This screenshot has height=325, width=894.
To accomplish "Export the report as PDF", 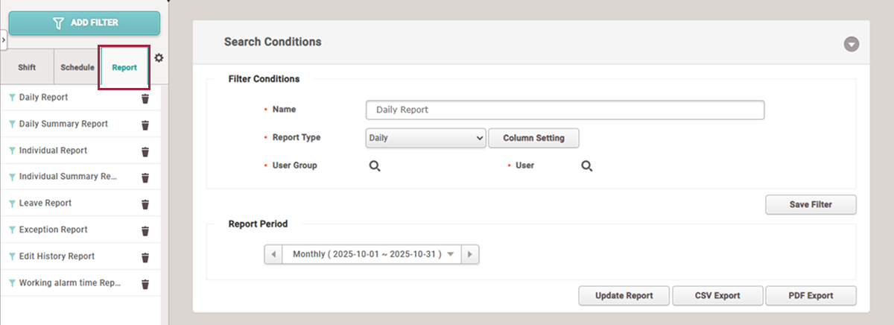I will coord(811,296).
